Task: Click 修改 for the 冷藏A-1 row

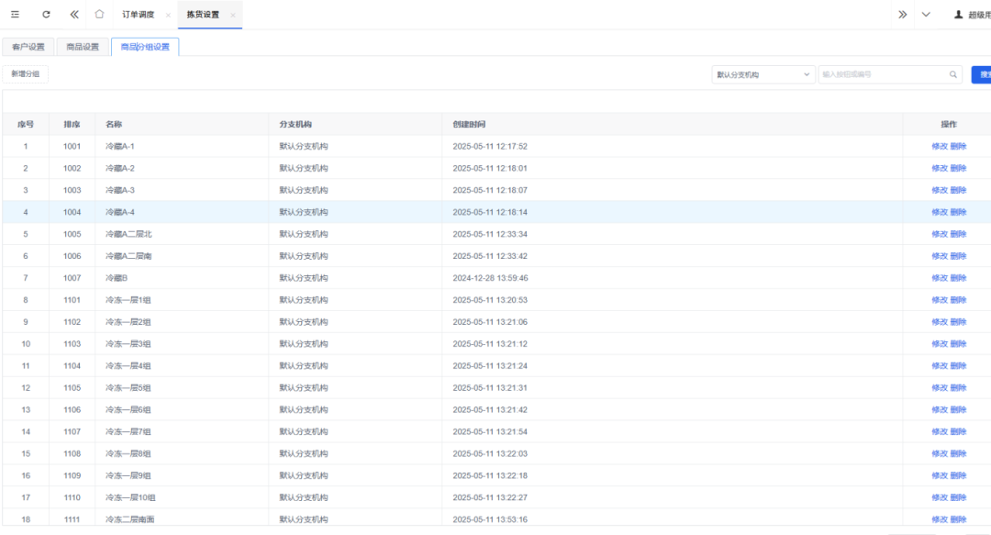Action: [x=939, y=146]
